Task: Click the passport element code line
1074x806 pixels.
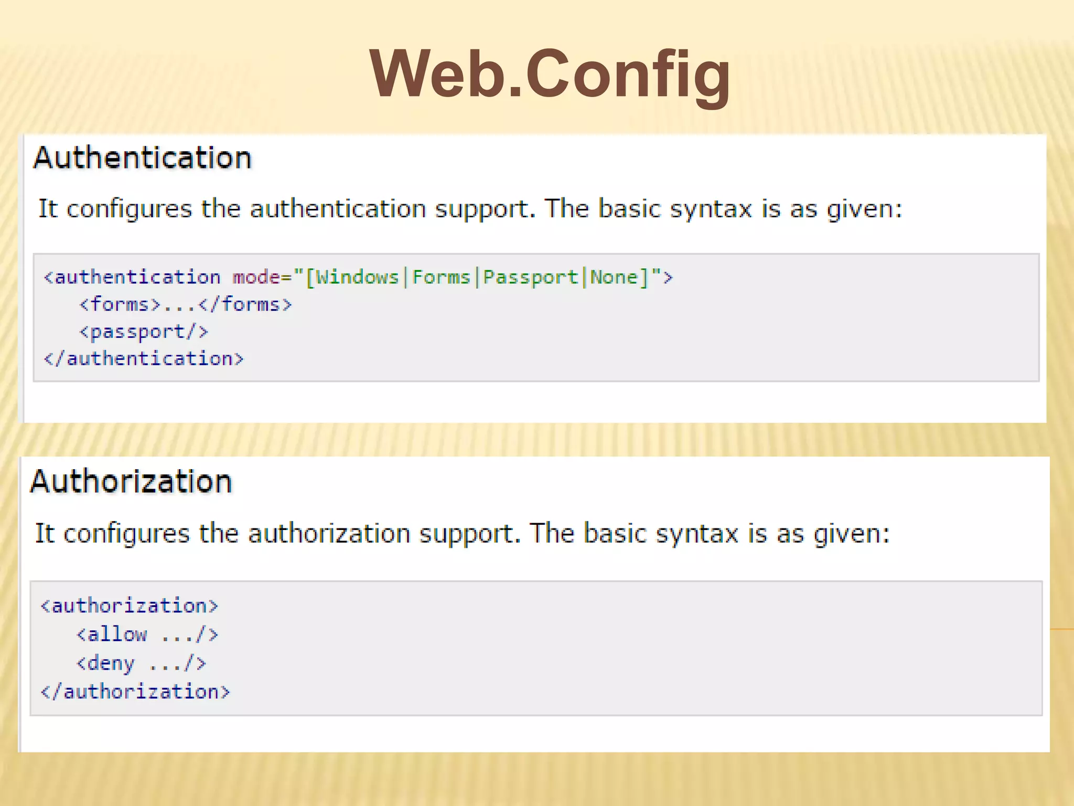Action: (x=143, y=332)
